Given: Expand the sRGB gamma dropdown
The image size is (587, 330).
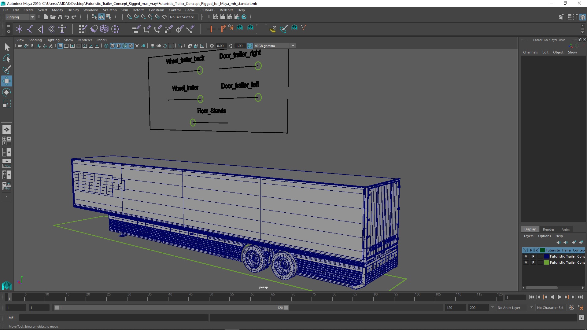Looking at the screenshot, I should 293,46.
